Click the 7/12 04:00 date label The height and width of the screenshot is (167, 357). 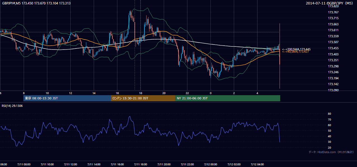pyautogui.click(x=258, y=164)
